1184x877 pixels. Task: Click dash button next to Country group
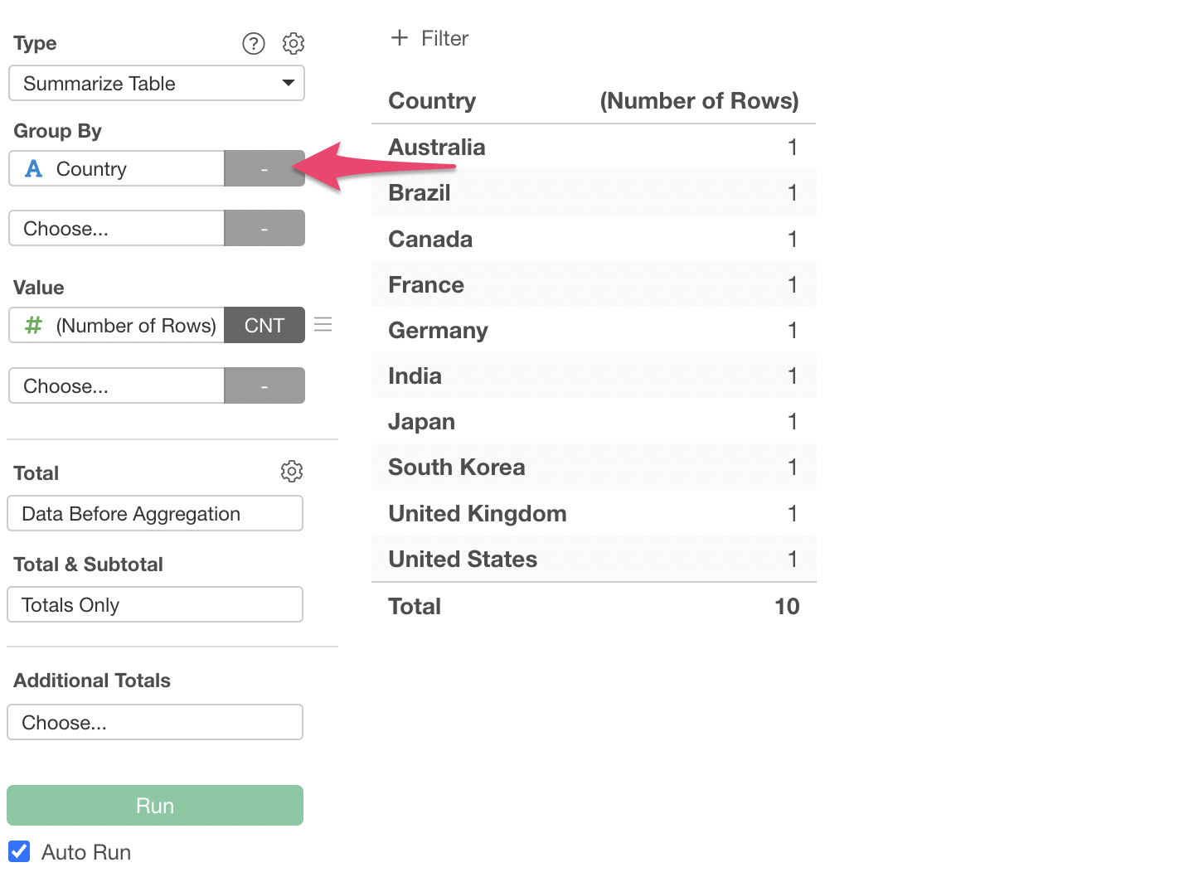[x=264, y=169]
